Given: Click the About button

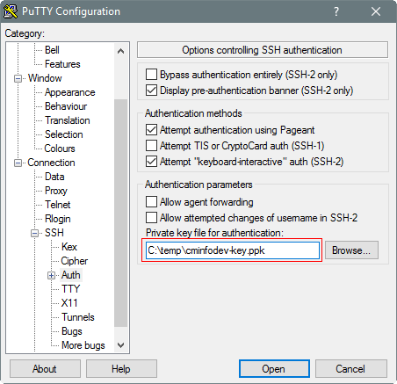Looking at the screenshot, I should 45,369.
